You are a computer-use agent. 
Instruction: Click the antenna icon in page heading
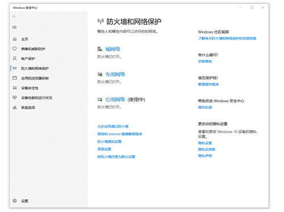(x=101, y=22)
